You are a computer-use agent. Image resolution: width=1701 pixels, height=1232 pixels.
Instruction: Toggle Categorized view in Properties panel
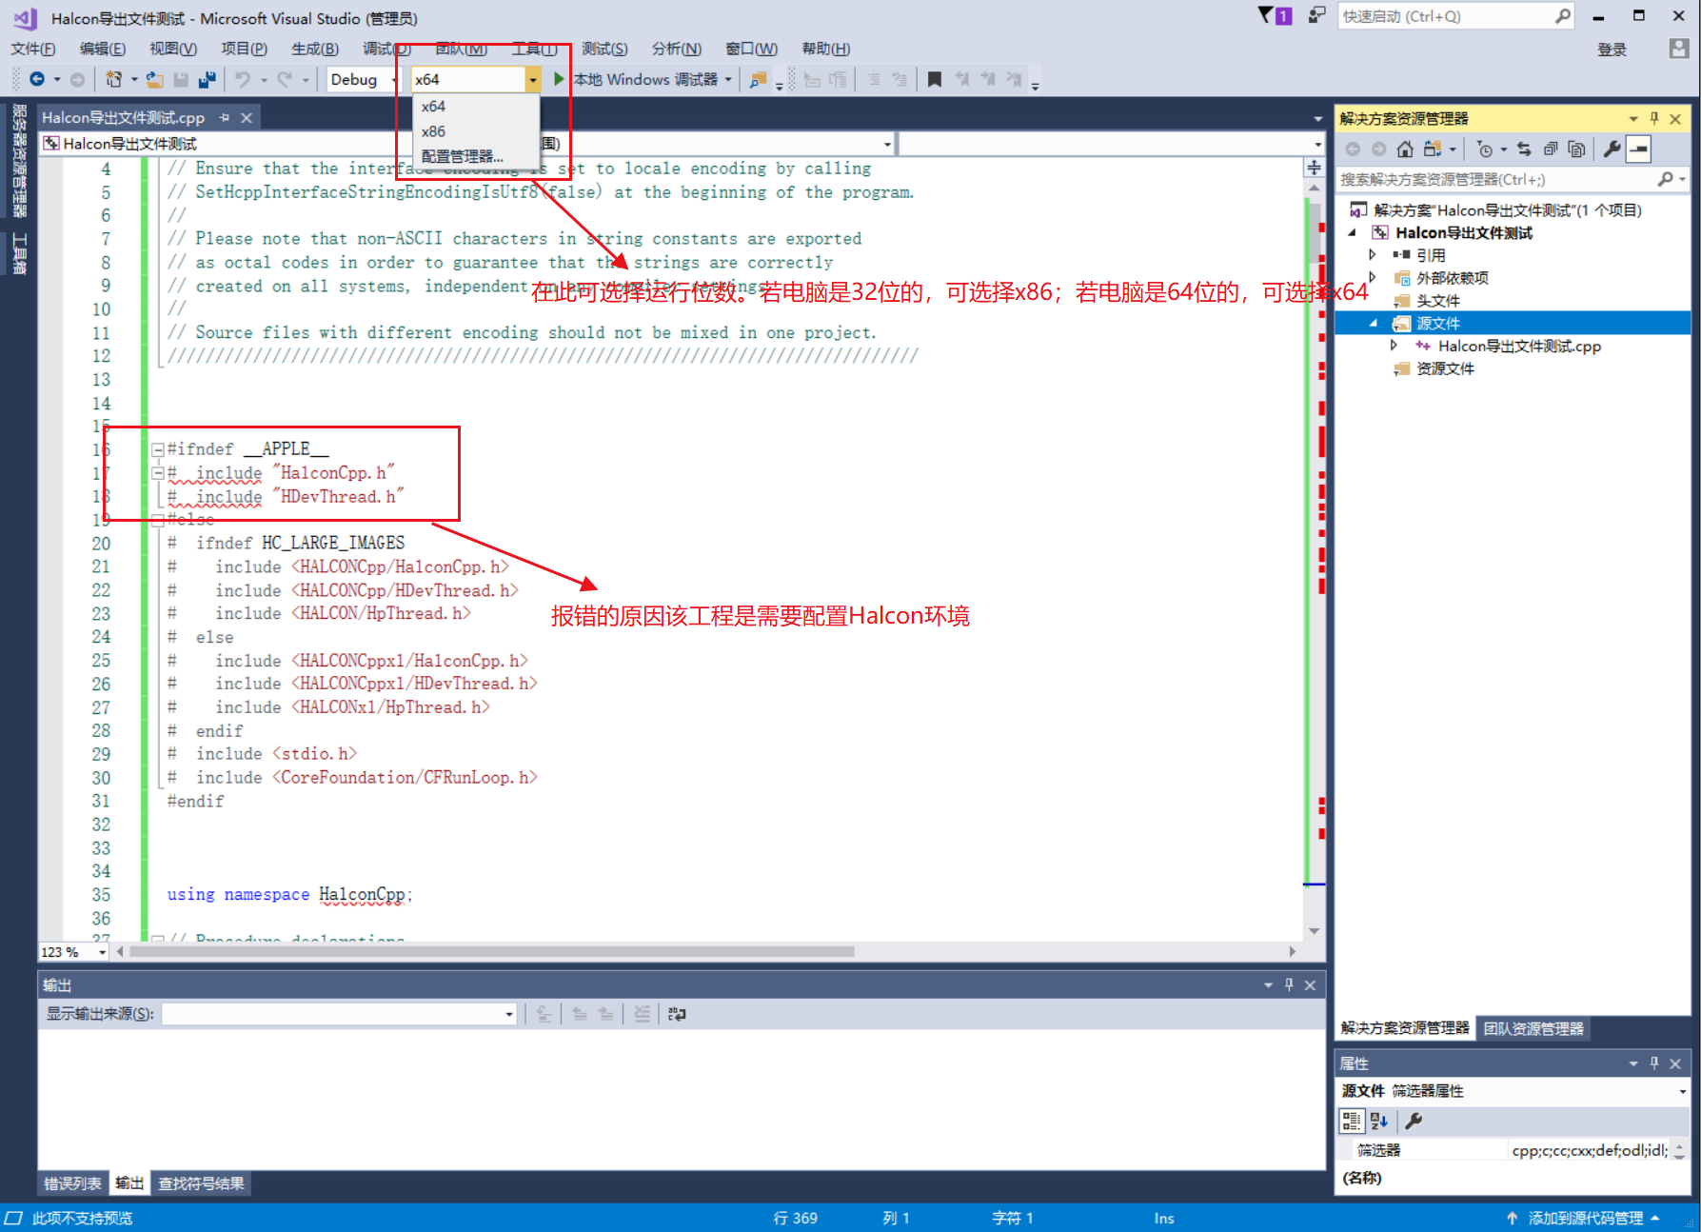pos(1351,1121)
